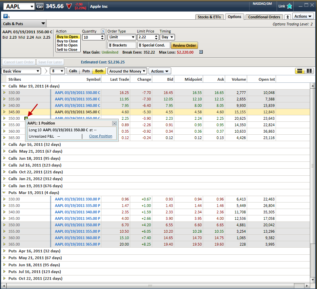317x289 pixels.
Task: Open the Options tab
Action: [x=235, y=17]
